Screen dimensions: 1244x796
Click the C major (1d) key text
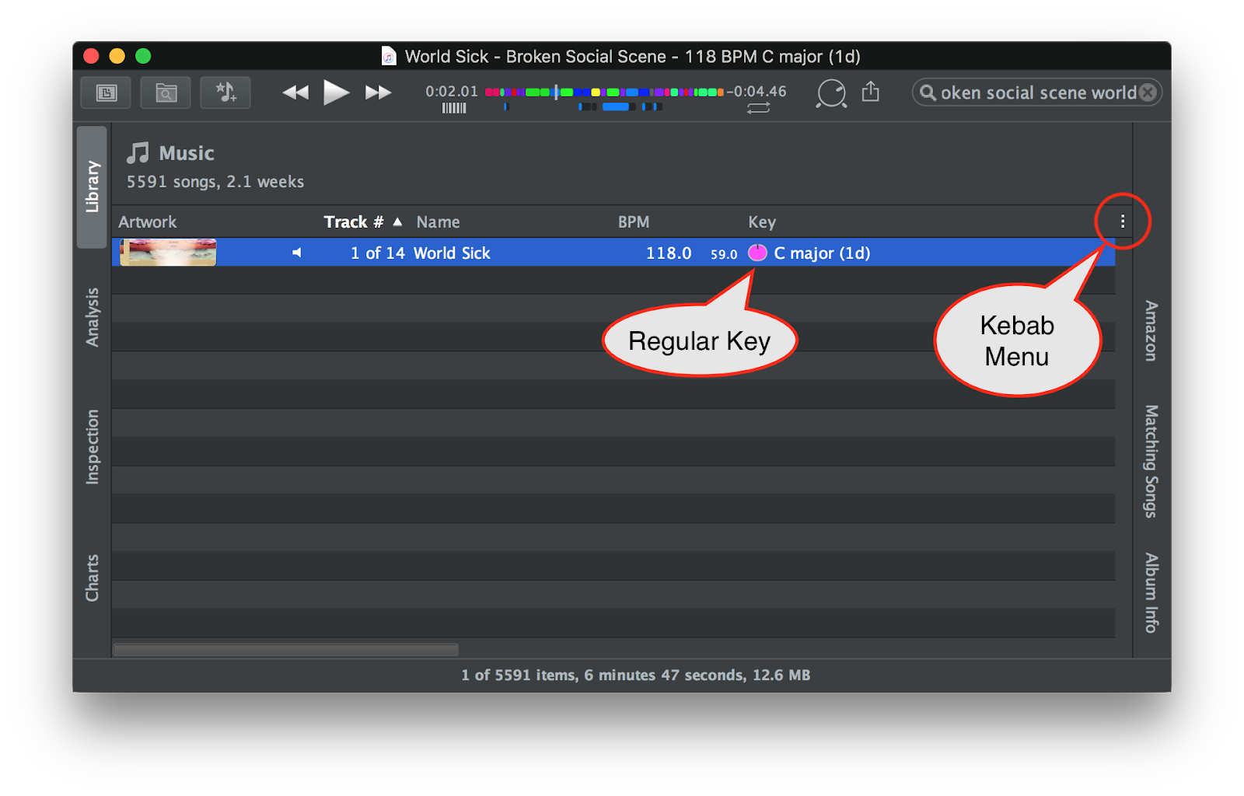[x=822, y=253]
